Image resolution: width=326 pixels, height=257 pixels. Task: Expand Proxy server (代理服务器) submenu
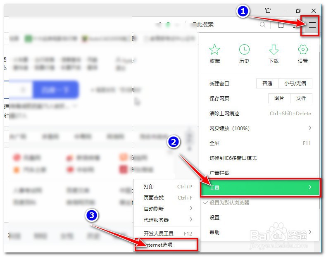tap(167, 220)
